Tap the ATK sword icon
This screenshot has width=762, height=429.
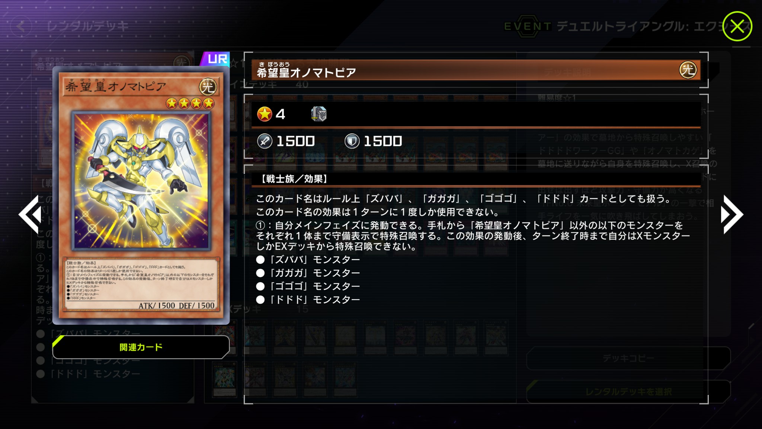(265, 142)
